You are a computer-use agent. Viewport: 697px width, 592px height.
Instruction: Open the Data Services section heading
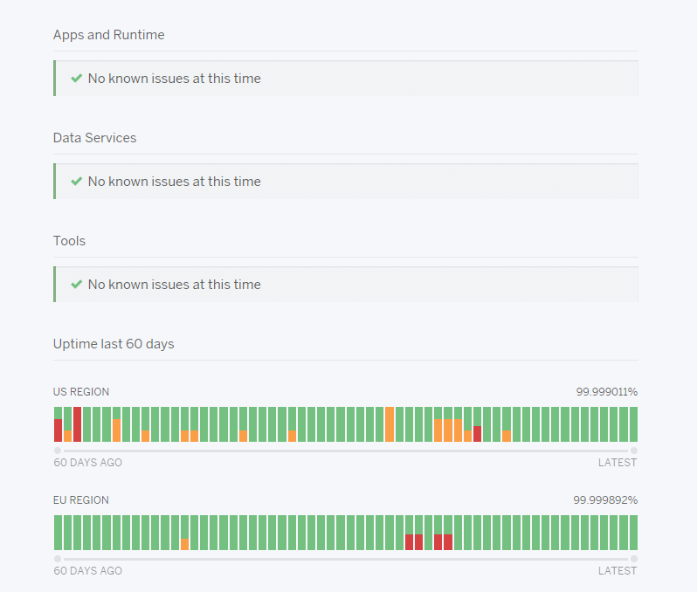click(x=94, y=138)
